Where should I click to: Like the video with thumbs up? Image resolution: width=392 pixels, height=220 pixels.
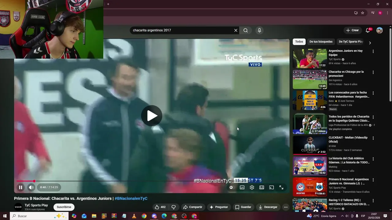click(x=160, y=207)
